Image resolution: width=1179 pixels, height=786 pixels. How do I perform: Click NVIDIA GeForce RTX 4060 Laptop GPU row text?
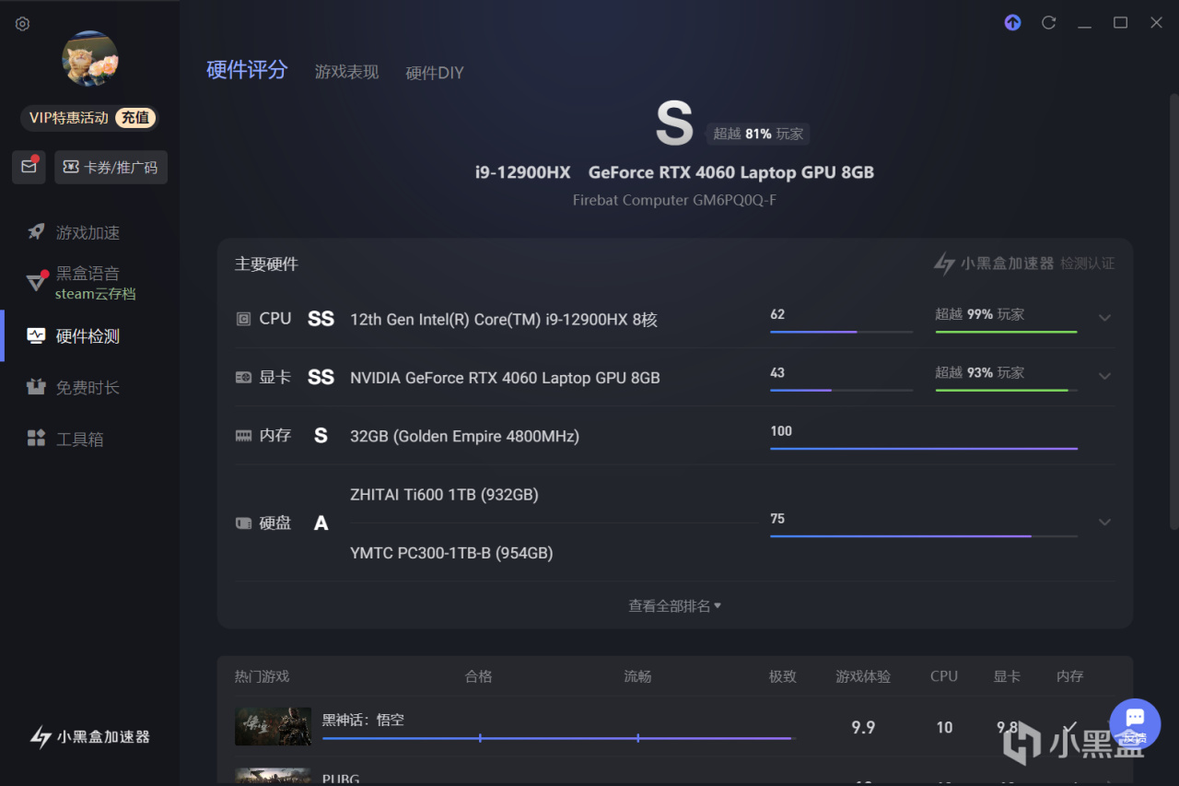(x=505, y=378)
